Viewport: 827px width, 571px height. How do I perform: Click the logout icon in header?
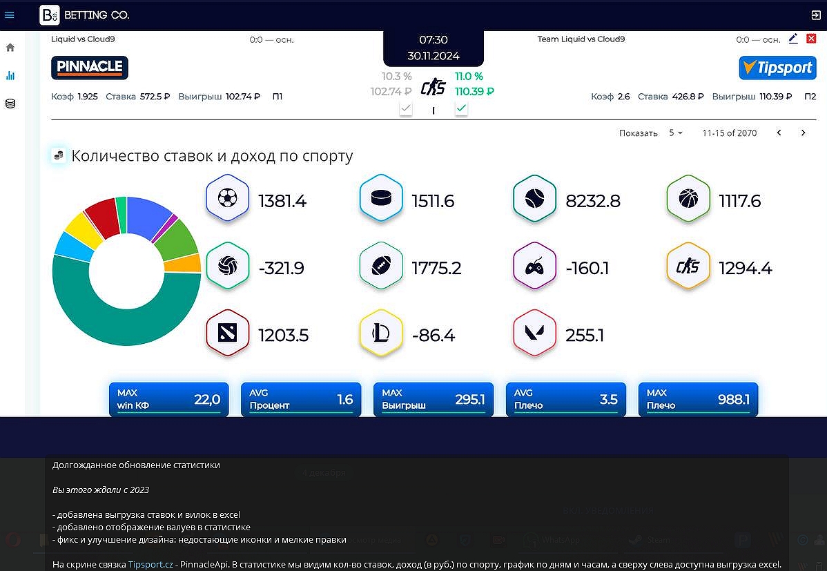tap(815, 14)
